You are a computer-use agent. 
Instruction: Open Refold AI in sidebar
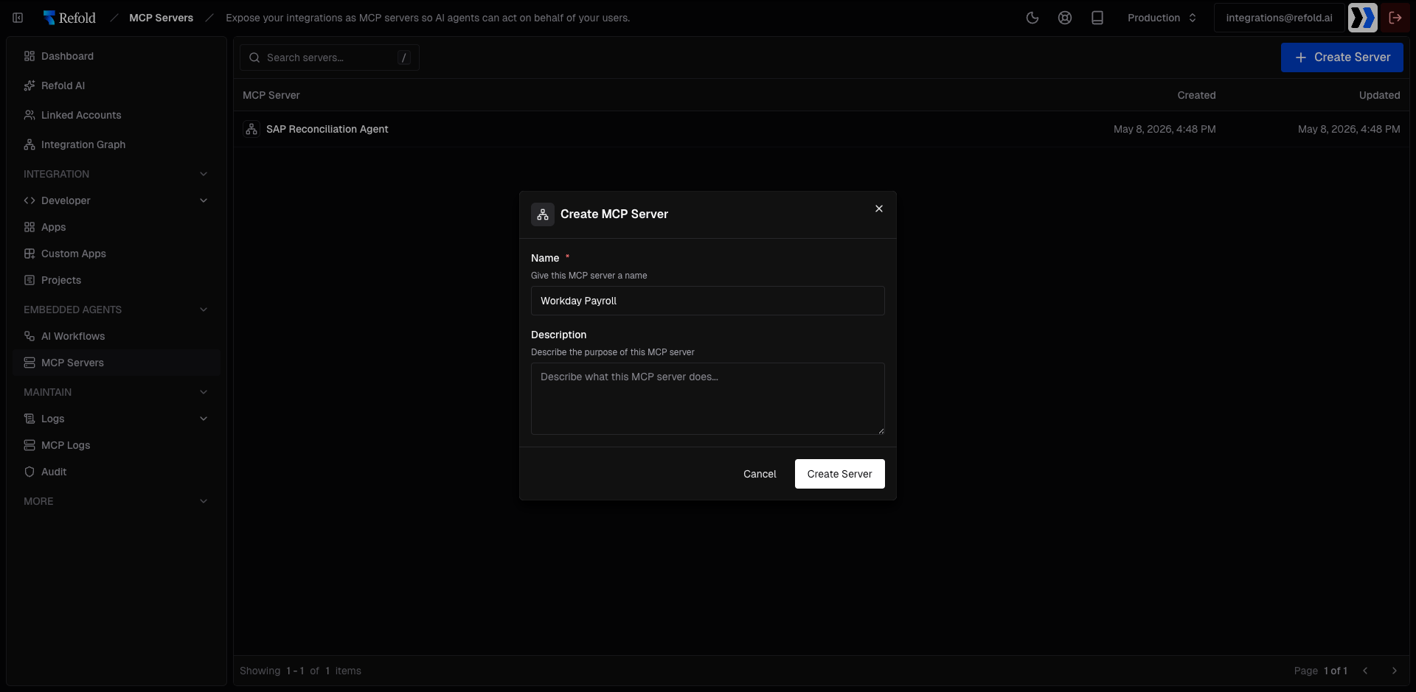(x=117, y=85)
